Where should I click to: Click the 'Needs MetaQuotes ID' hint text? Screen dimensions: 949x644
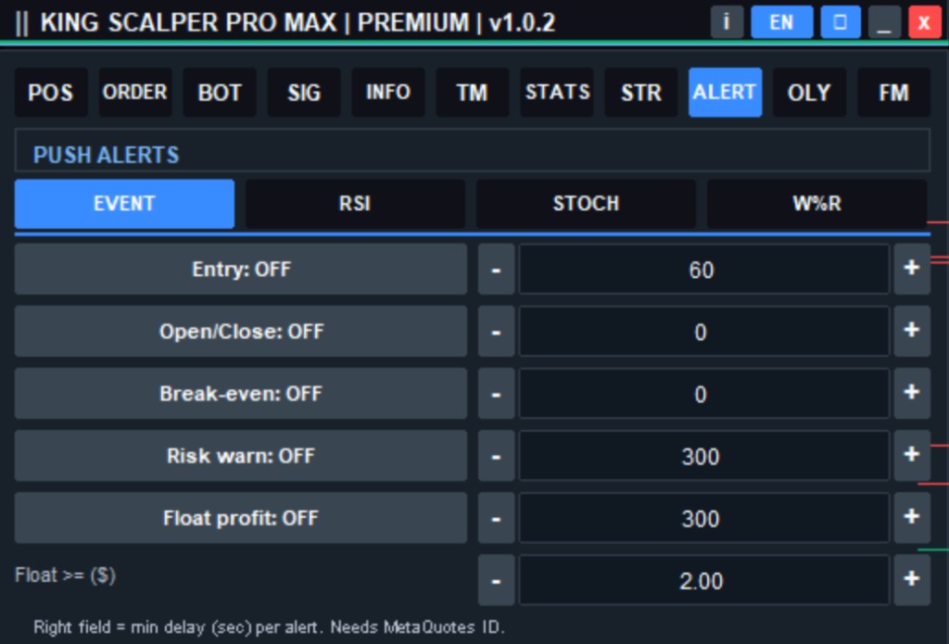click(x=417, y=627)
